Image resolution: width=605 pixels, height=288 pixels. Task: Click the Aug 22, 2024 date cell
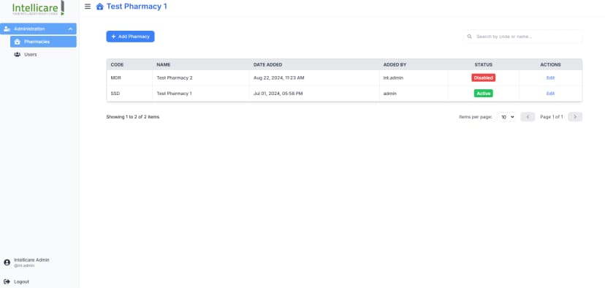pyautogui.click(x=314, y=78)
